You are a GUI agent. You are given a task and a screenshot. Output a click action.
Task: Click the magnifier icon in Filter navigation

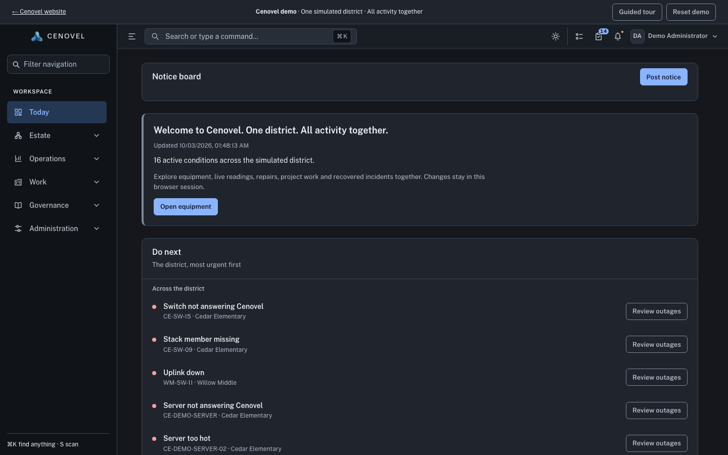[x=16, y=65]
